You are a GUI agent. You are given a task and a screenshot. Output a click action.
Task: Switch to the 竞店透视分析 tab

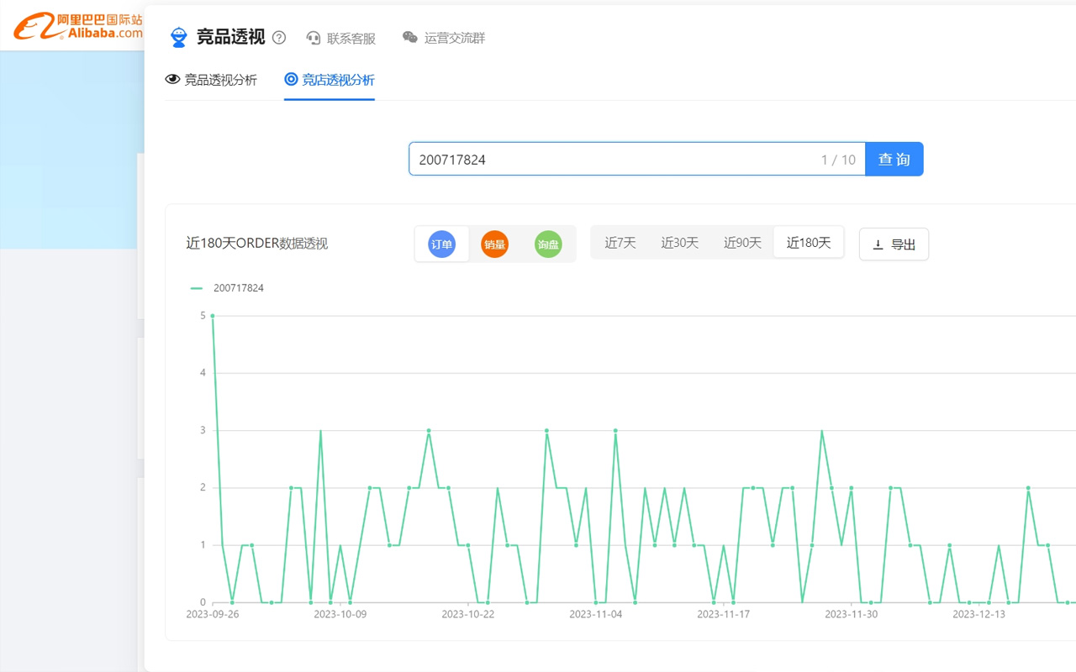coord(335,79)
